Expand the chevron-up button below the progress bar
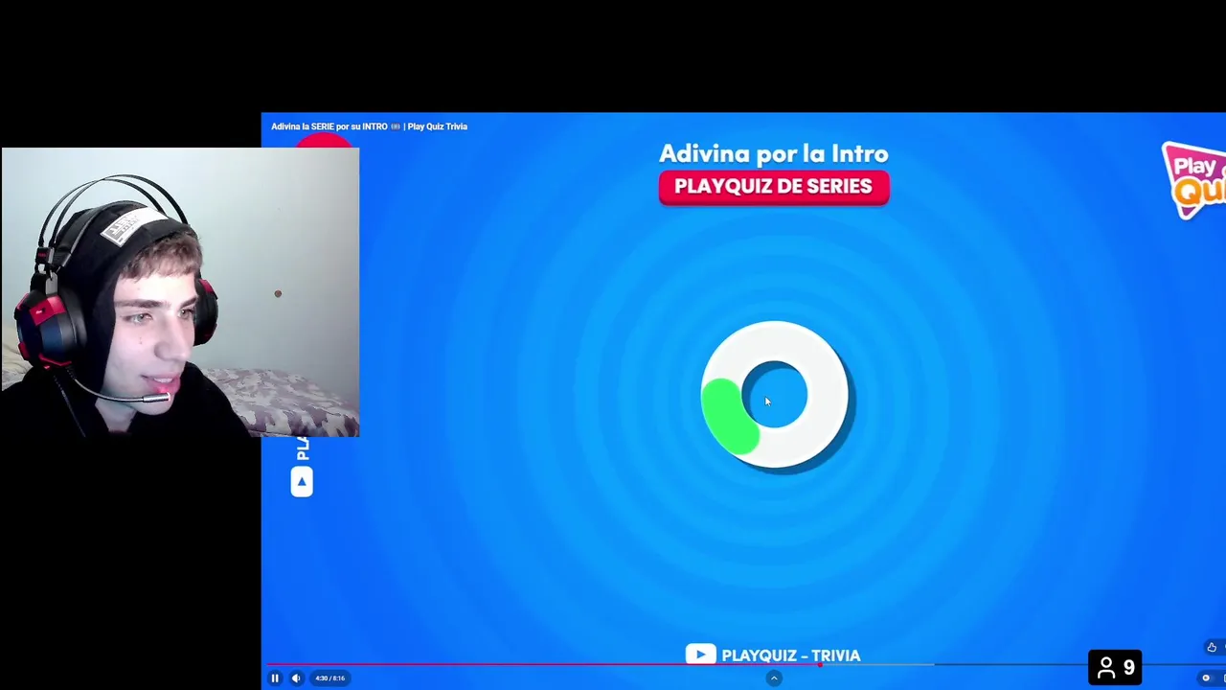The image size is (1226, 690). [x=774, y=678]
